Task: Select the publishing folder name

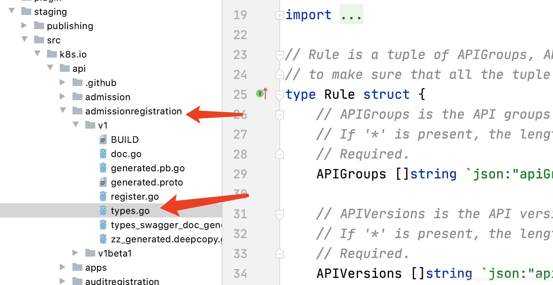Action: (70, 26)
